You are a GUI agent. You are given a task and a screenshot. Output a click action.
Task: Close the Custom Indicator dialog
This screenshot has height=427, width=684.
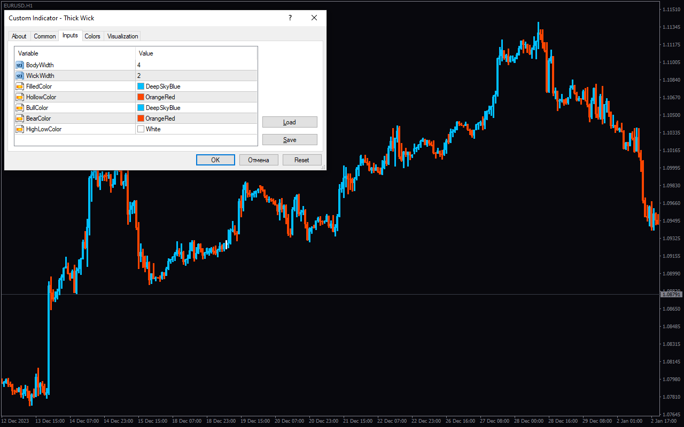[314, 18]
